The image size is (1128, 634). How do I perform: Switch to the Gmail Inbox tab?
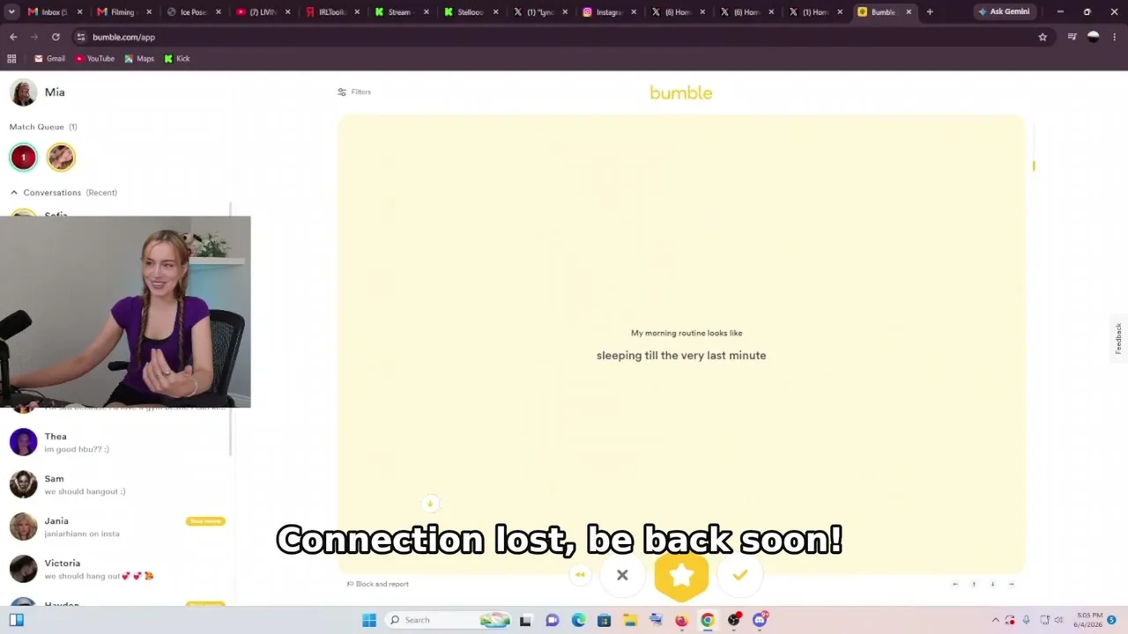pyautogui.click(x=55, y=12)
